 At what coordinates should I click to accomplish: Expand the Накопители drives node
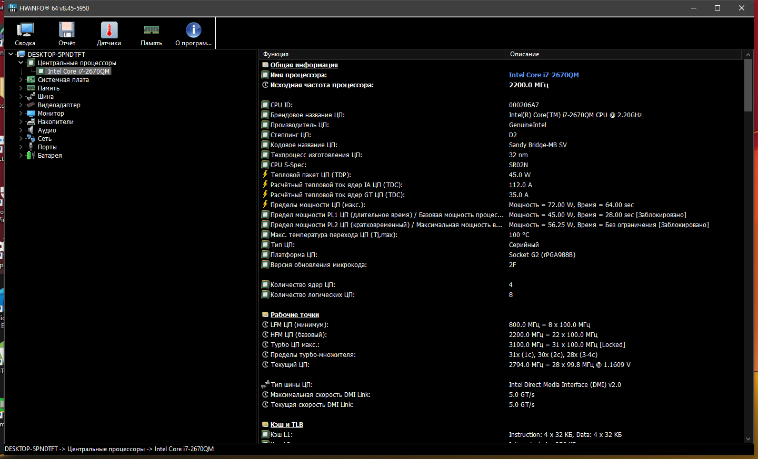(21, 122)
